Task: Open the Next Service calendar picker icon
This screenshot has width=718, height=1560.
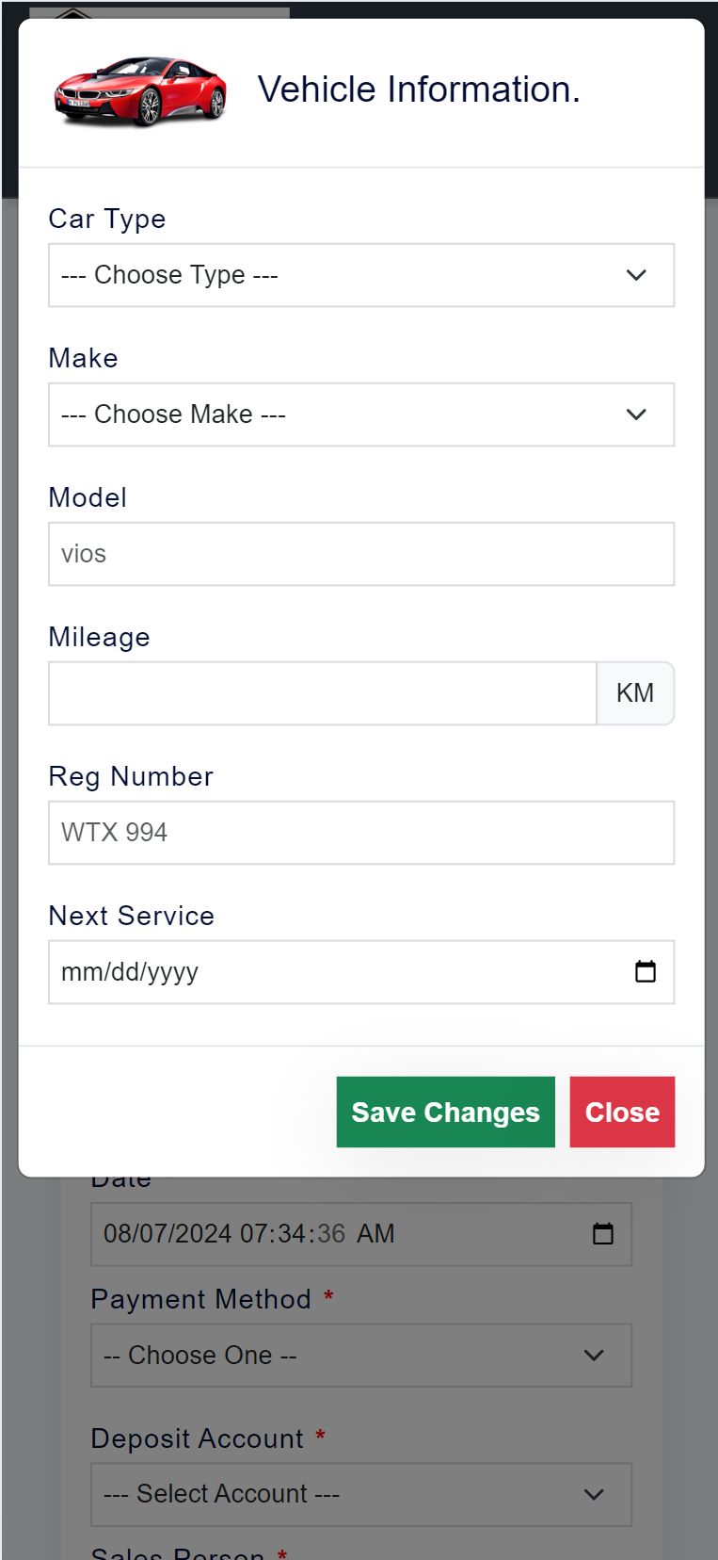Action: pyautogui.click(x=646, y=971)
